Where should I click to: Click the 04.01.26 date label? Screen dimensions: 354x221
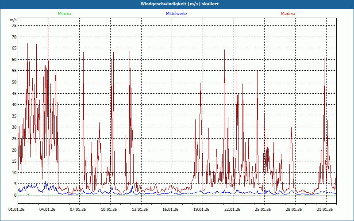coord(47,210)
